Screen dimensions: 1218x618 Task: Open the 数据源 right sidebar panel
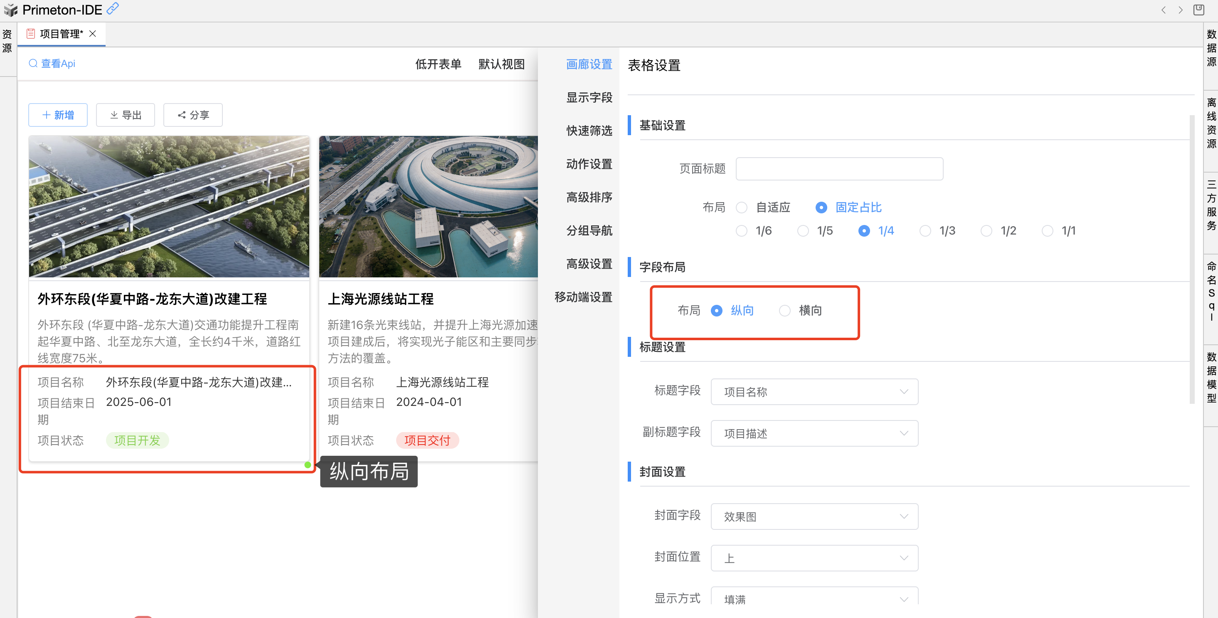click(1211, 48)
